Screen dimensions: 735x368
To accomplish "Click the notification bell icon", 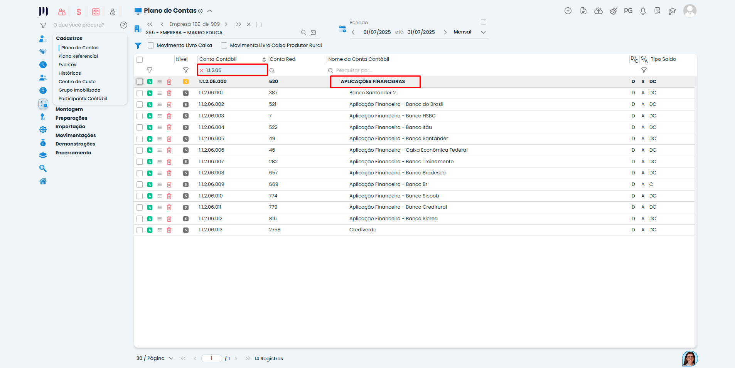I will [643, 11].
